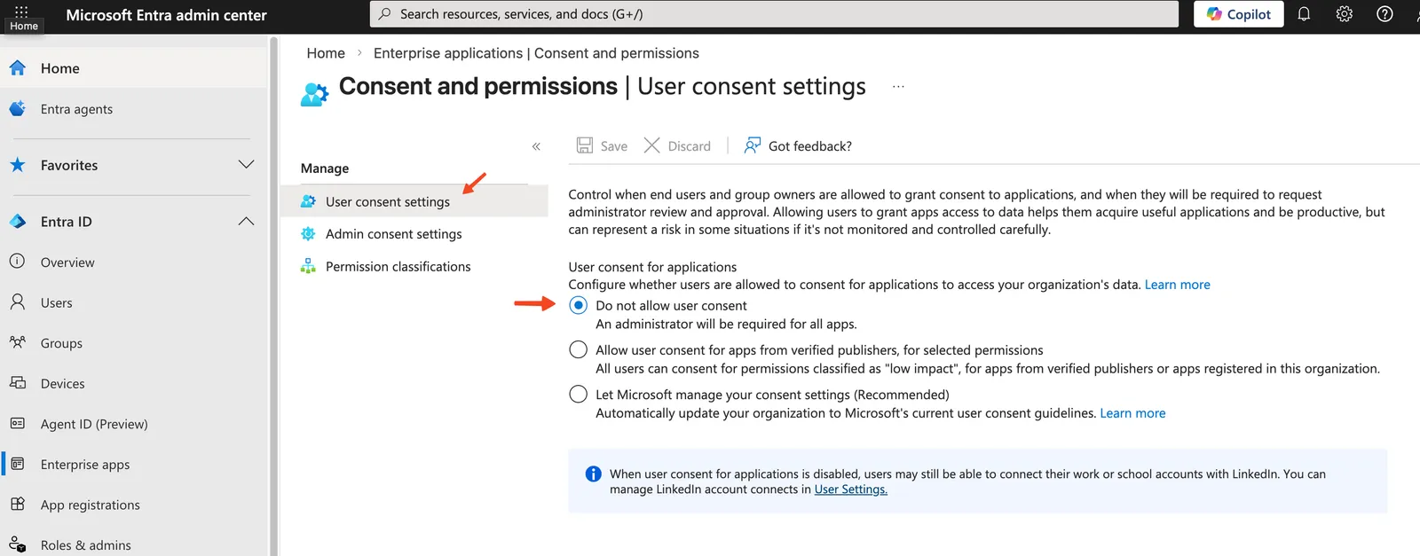Select Let Microsoft manage consent settings radio
1420x556 pixels.
(x=579, y=394)
